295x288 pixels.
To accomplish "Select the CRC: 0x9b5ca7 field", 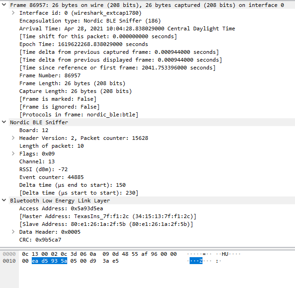I will click(x=40, y=240).
